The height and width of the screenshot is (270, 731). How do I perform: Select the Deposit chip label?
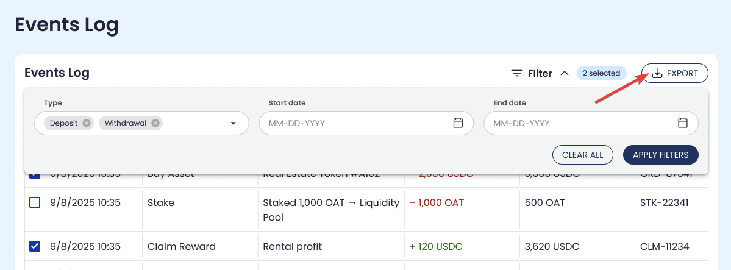pyautogui.click(x=63, y=123)
